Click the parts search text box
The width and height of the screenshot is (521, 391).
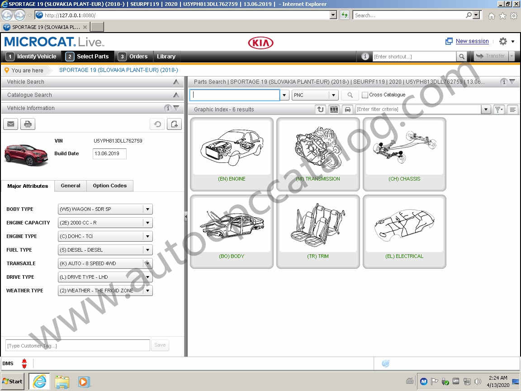point(235,95)
